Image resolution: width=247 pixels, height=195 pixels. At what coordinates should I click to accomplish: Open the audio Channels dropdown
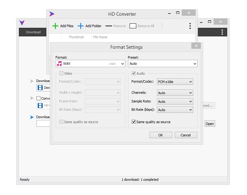175,93
